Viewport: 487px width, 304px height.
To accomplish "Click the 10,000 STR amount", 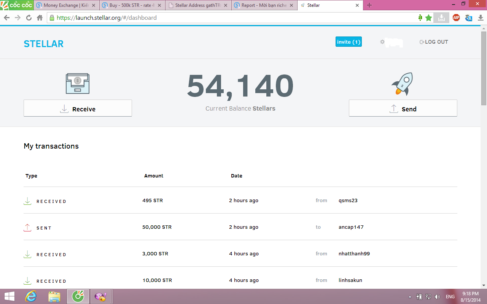I will [x=157, y=280].
